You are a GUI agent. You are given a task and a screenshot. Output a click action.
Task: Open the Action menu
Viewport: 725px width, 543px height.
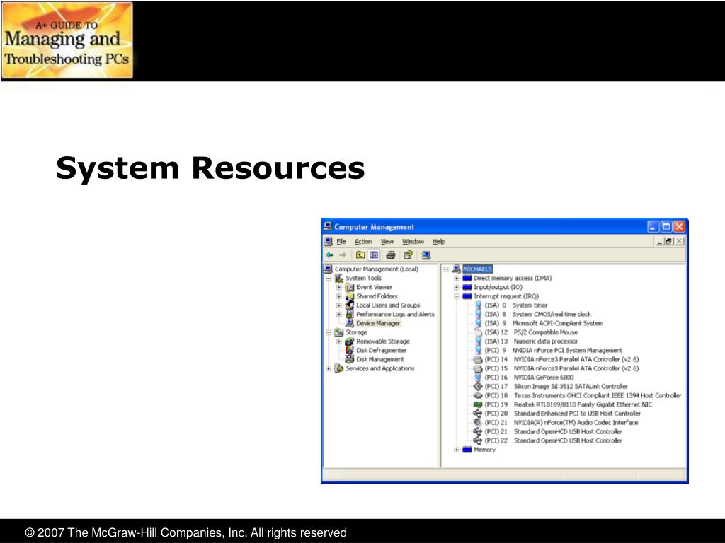coord(363,242)
